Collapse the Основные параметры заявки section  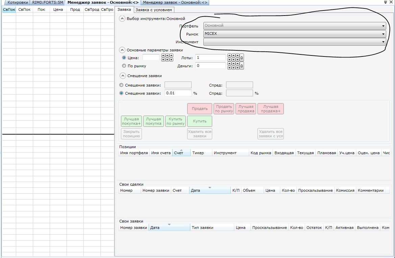[x=122, y=50]
